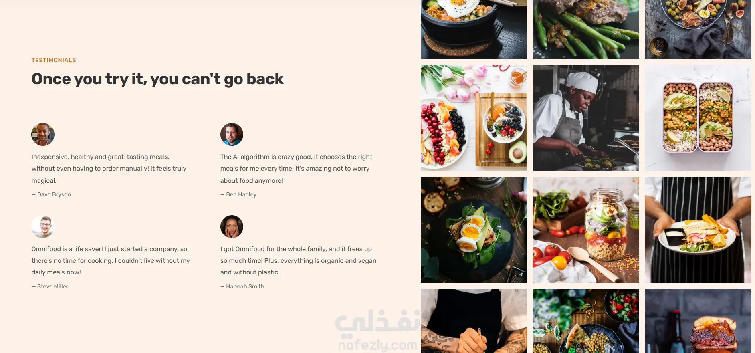
Task: Open the layered salad jar photo
Action: pos(586,230)
